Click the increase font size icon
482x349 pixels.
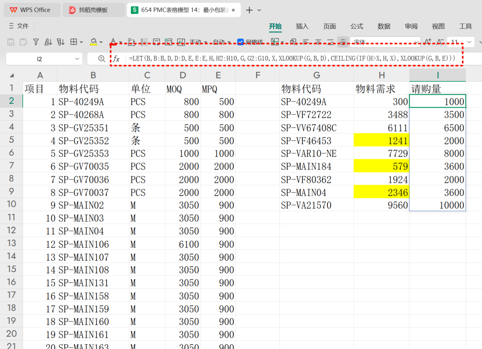427,42
